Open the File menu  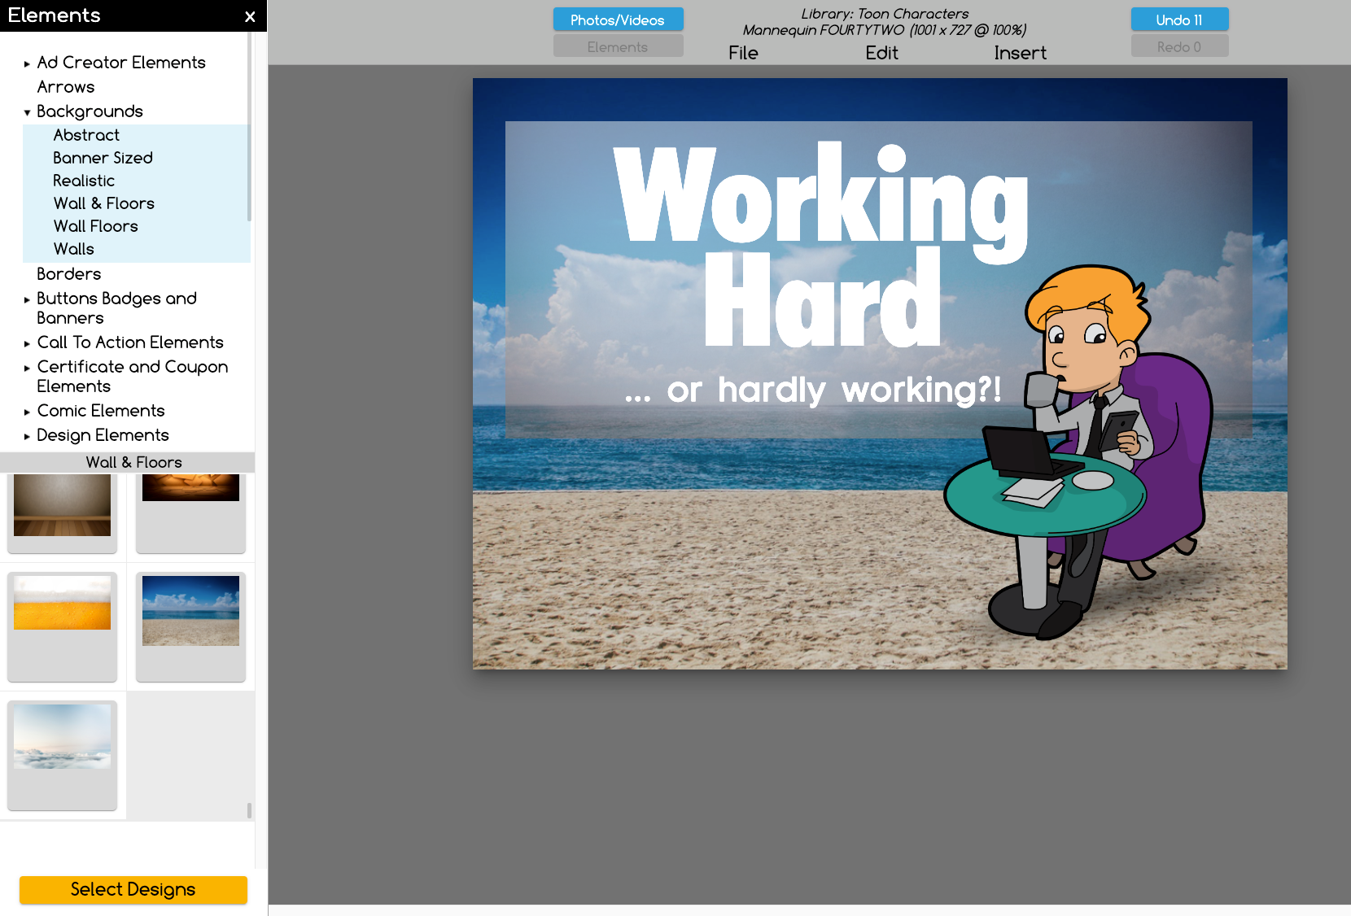[x=743, y=53]
